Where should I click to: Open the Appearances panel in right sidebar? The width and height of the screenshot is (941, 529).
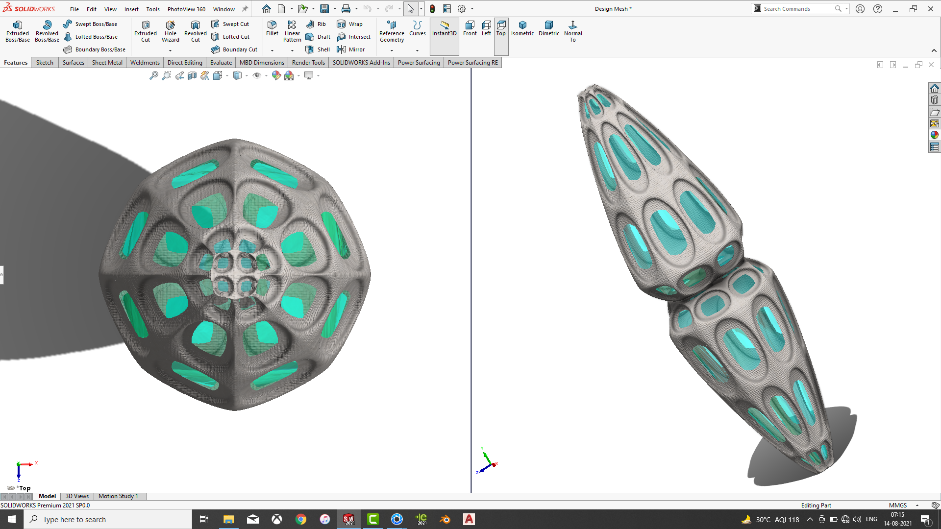pyautogui.click(x=935, y=135)
